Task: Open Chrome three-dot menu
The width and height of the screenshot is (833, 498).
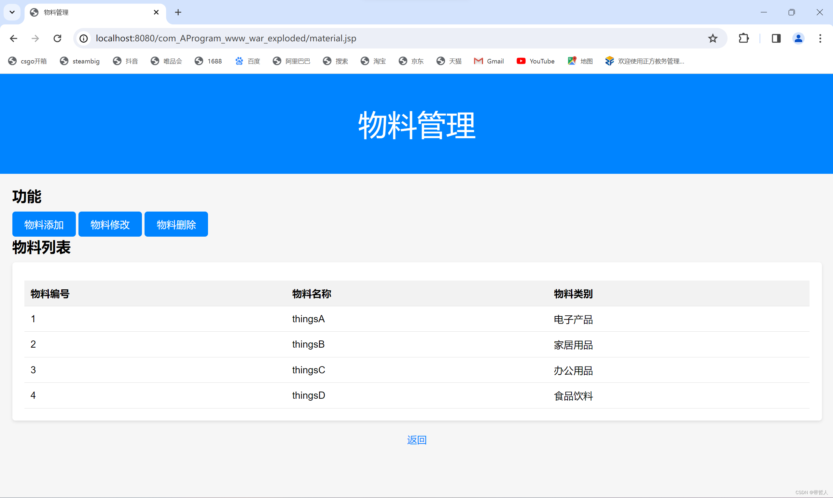Action: (x=820, y=38)
